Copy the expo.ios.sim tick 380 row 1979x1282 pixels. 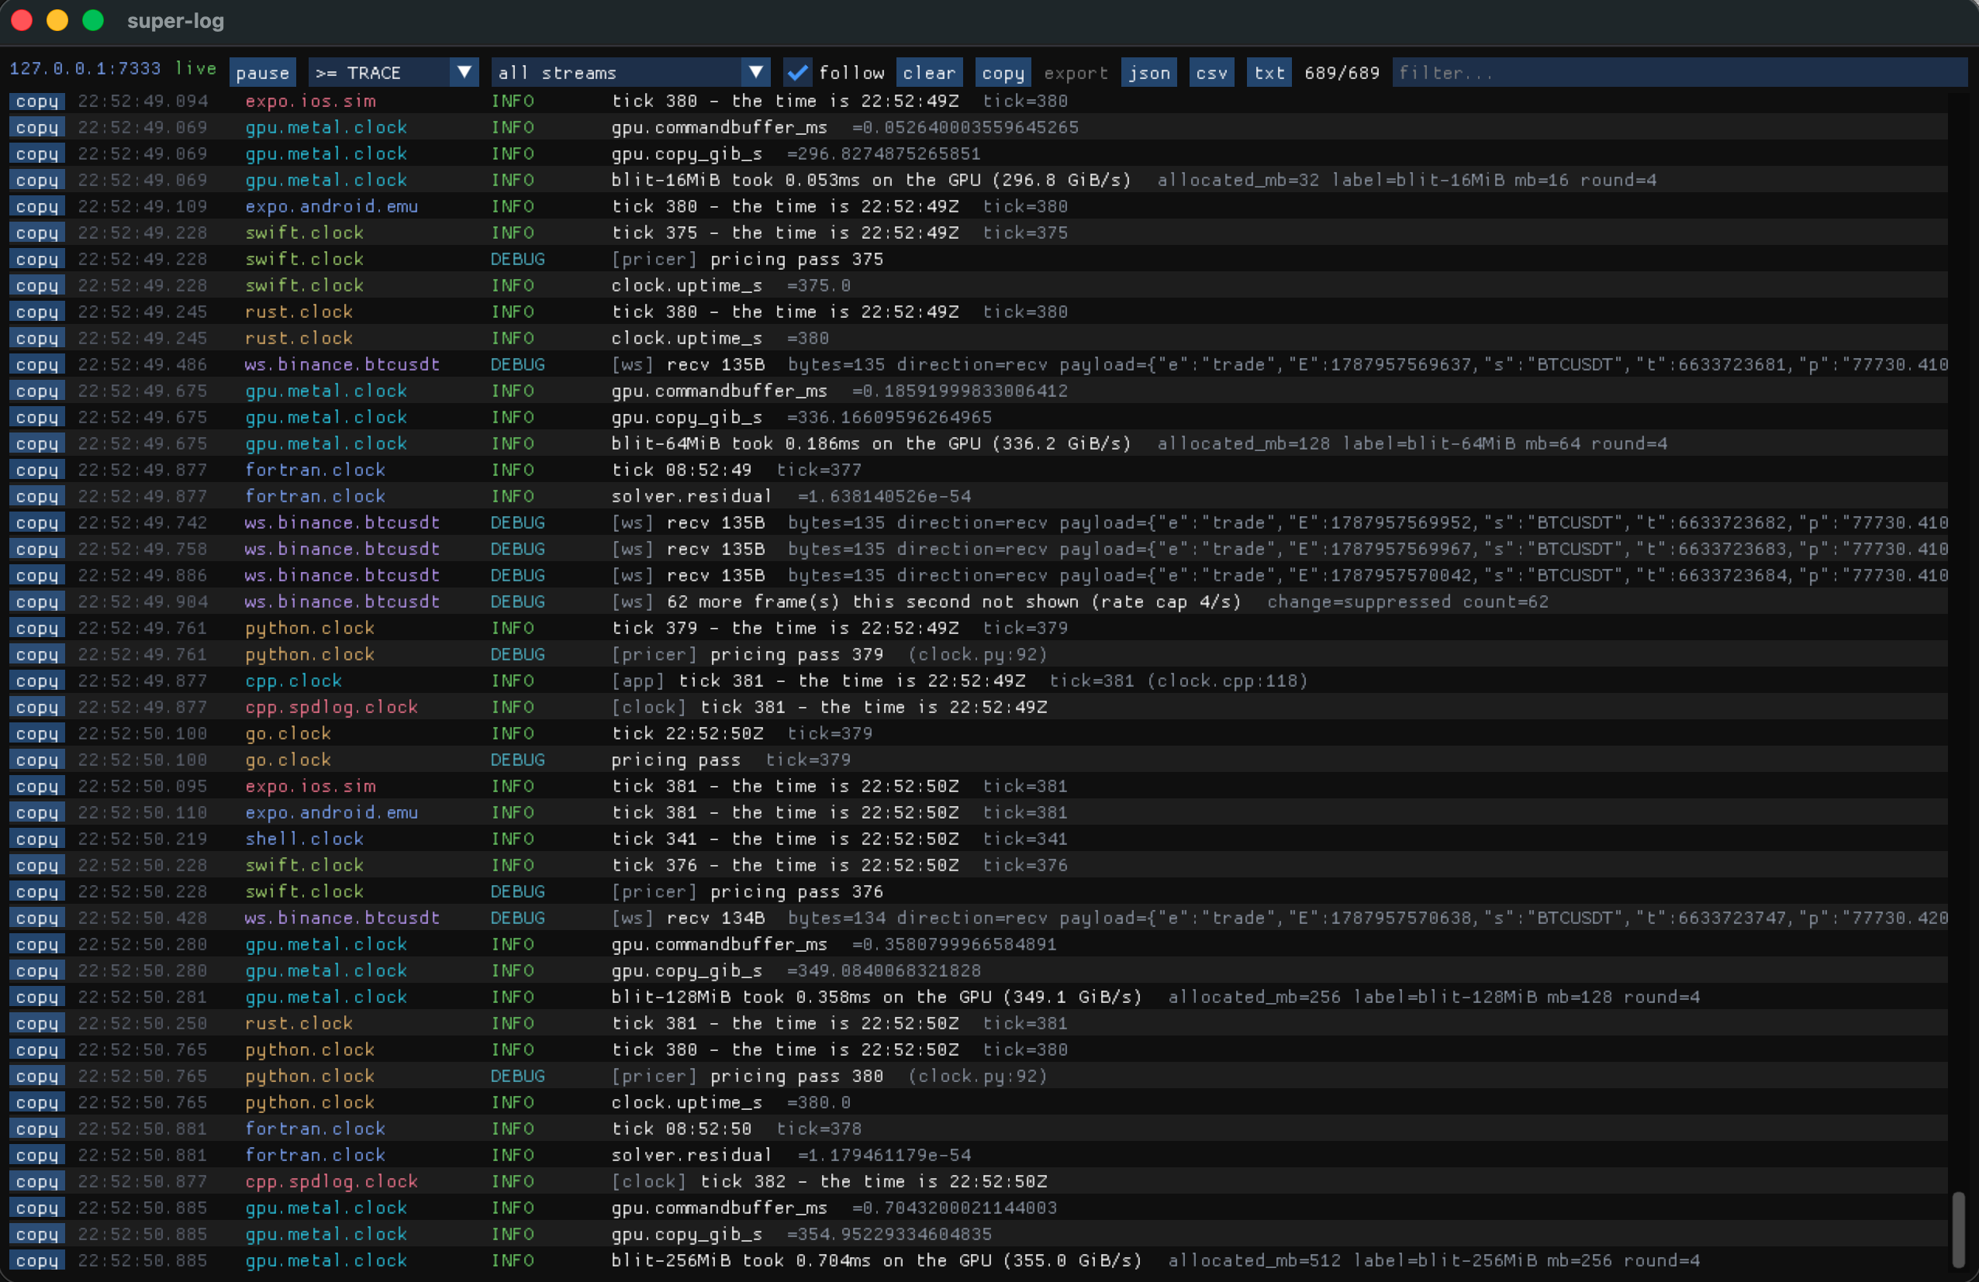(36, 102)
